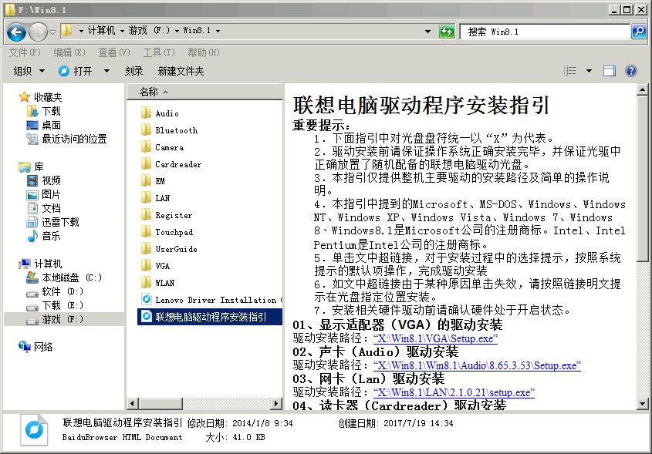Image resolution: width=652 pixels, height=454 pixels.
Task: Select the 视频 library
Action: [x=44, y=180]
